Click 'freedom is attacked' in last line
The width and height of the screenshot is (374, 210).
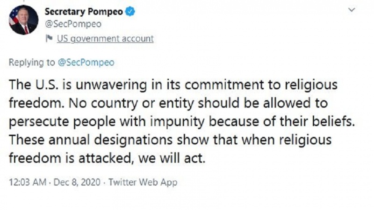(x=70, y=158)
